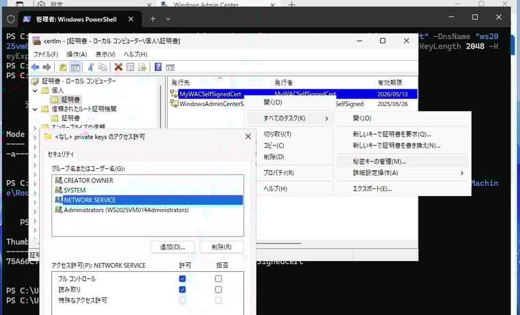Open Help with blue question mark icon

(158, 67)
